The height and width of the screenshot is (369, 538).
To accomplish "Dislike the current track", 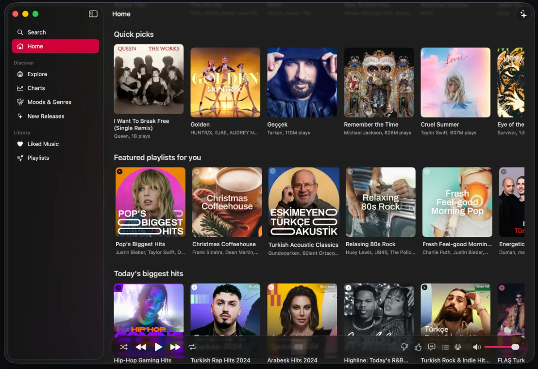I will click(404, 347).
